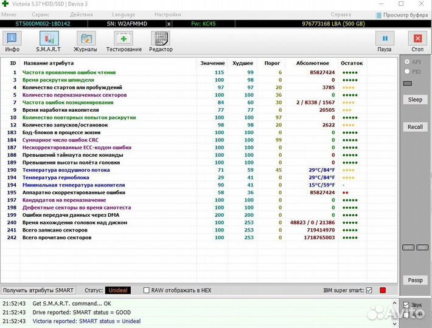Open the Меню menu
Screen dimensions: 432x328
9,14
